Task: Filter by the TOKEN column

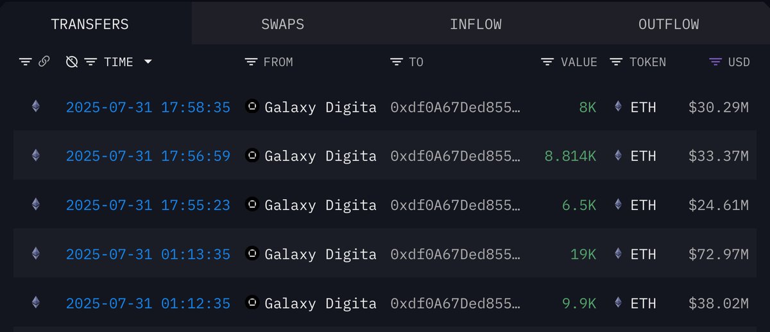Action: pyautogui.click(x=616, y=62)
